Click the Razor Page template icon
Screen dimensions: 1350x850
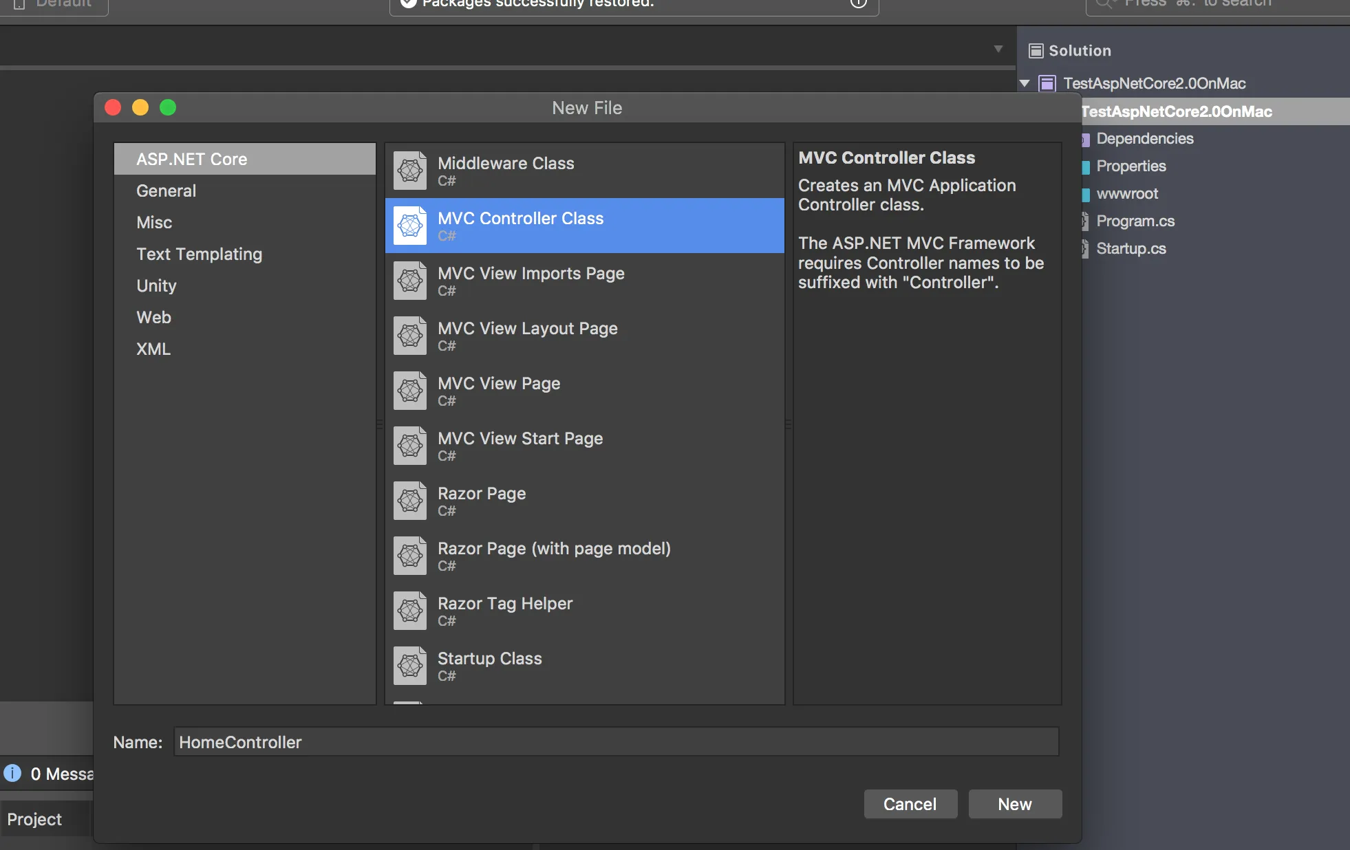pos(410,501)
